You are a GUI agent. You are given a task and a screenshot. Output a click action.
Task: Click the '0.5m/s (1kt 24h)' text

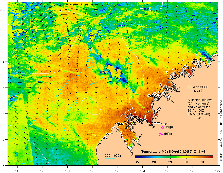[199, 114]
